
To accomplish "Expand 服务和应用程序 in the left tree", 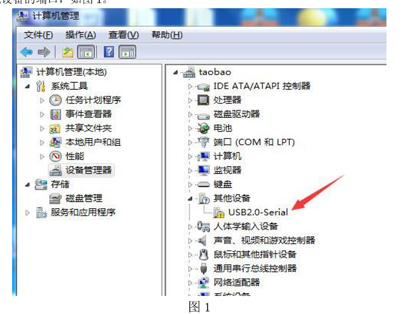I will tap(27, 213).
